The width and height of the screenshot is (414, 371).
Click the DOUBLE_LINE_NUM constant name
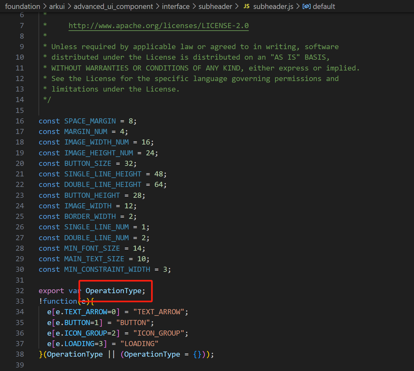pos(96,238)
